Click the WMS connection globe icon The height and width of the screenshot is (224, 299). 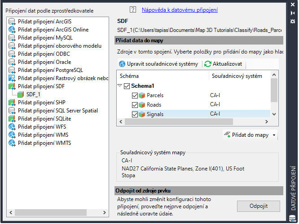pyautogui.click(x=12, y=135)
